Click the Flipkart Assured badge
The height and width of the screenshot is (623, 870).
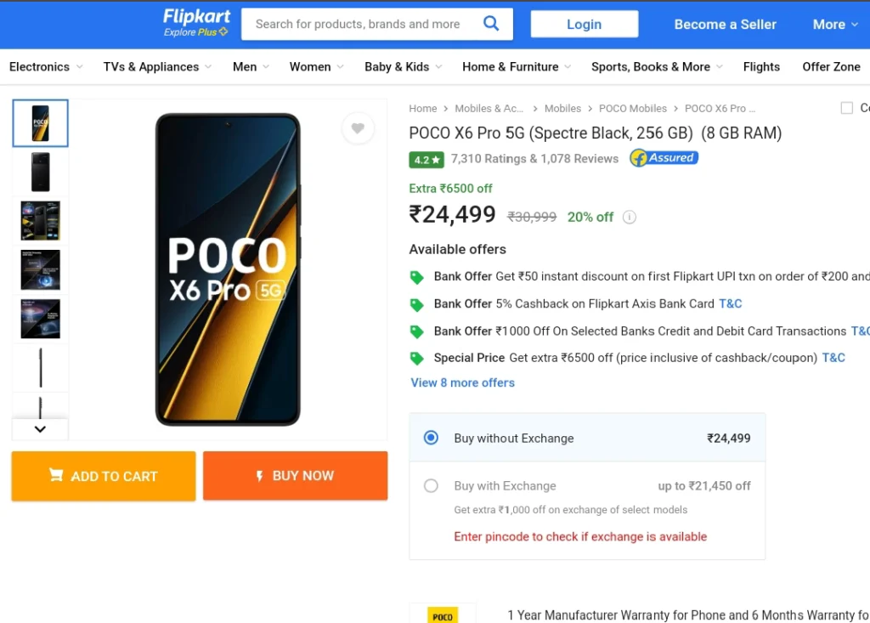coord(664,158)
